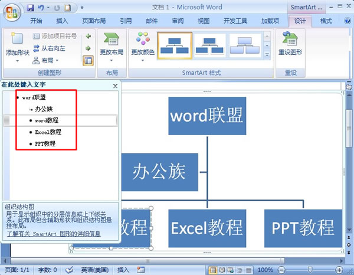Switch to print layout view button
The width and height of the screenshot is (354, 275).
(x=212, y=270)
